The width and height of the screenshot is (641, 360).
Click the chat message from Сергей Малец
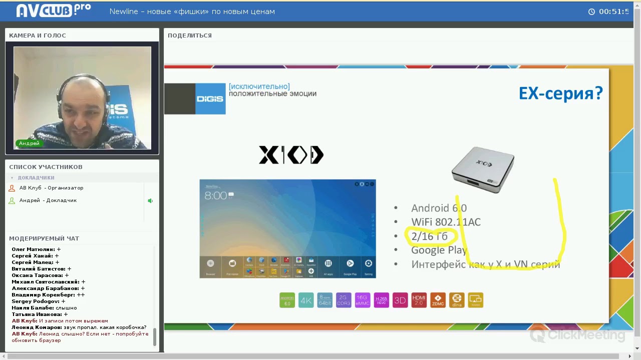(x=35, y=262)
